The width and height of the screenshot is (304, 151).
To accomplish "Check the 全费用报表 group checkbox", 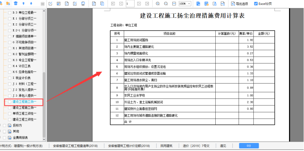I will (4, 138).
